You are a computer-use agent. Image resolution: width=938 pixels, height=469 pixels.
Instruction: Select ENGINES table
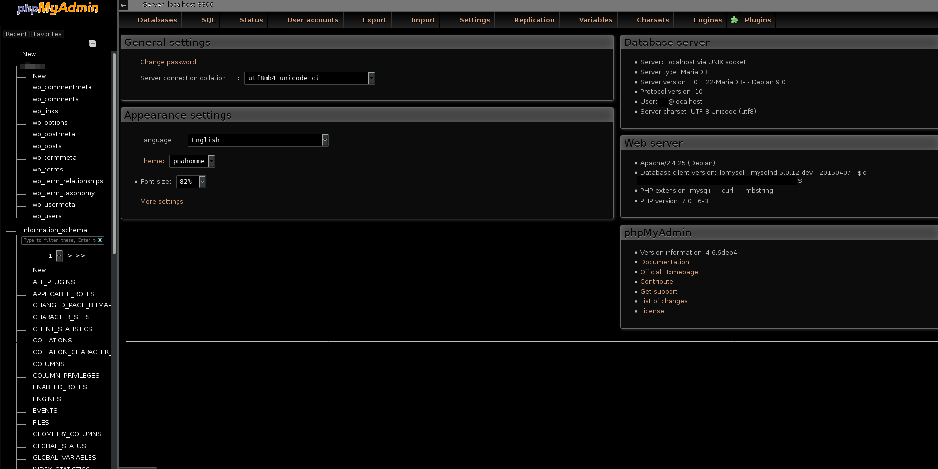pos(47,399)
